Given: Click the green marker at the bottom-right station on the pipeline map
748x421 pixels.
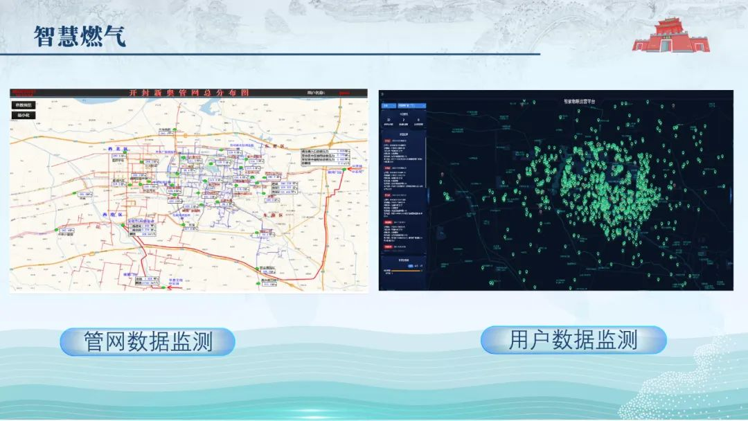Looking at the screenshot, I should (x=258, y=283).
